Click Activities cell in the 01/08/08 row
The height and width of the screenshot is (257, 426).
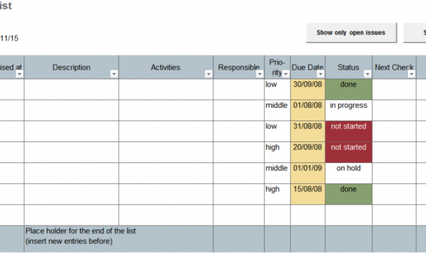[x=166, y=110]
